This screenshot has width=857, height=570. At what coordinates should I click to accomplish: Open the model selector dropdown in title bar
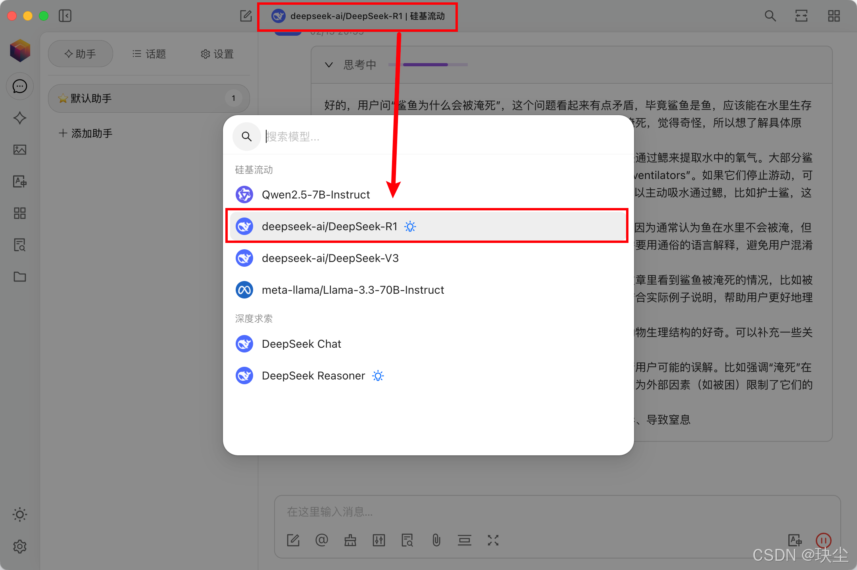click(357, 16)
